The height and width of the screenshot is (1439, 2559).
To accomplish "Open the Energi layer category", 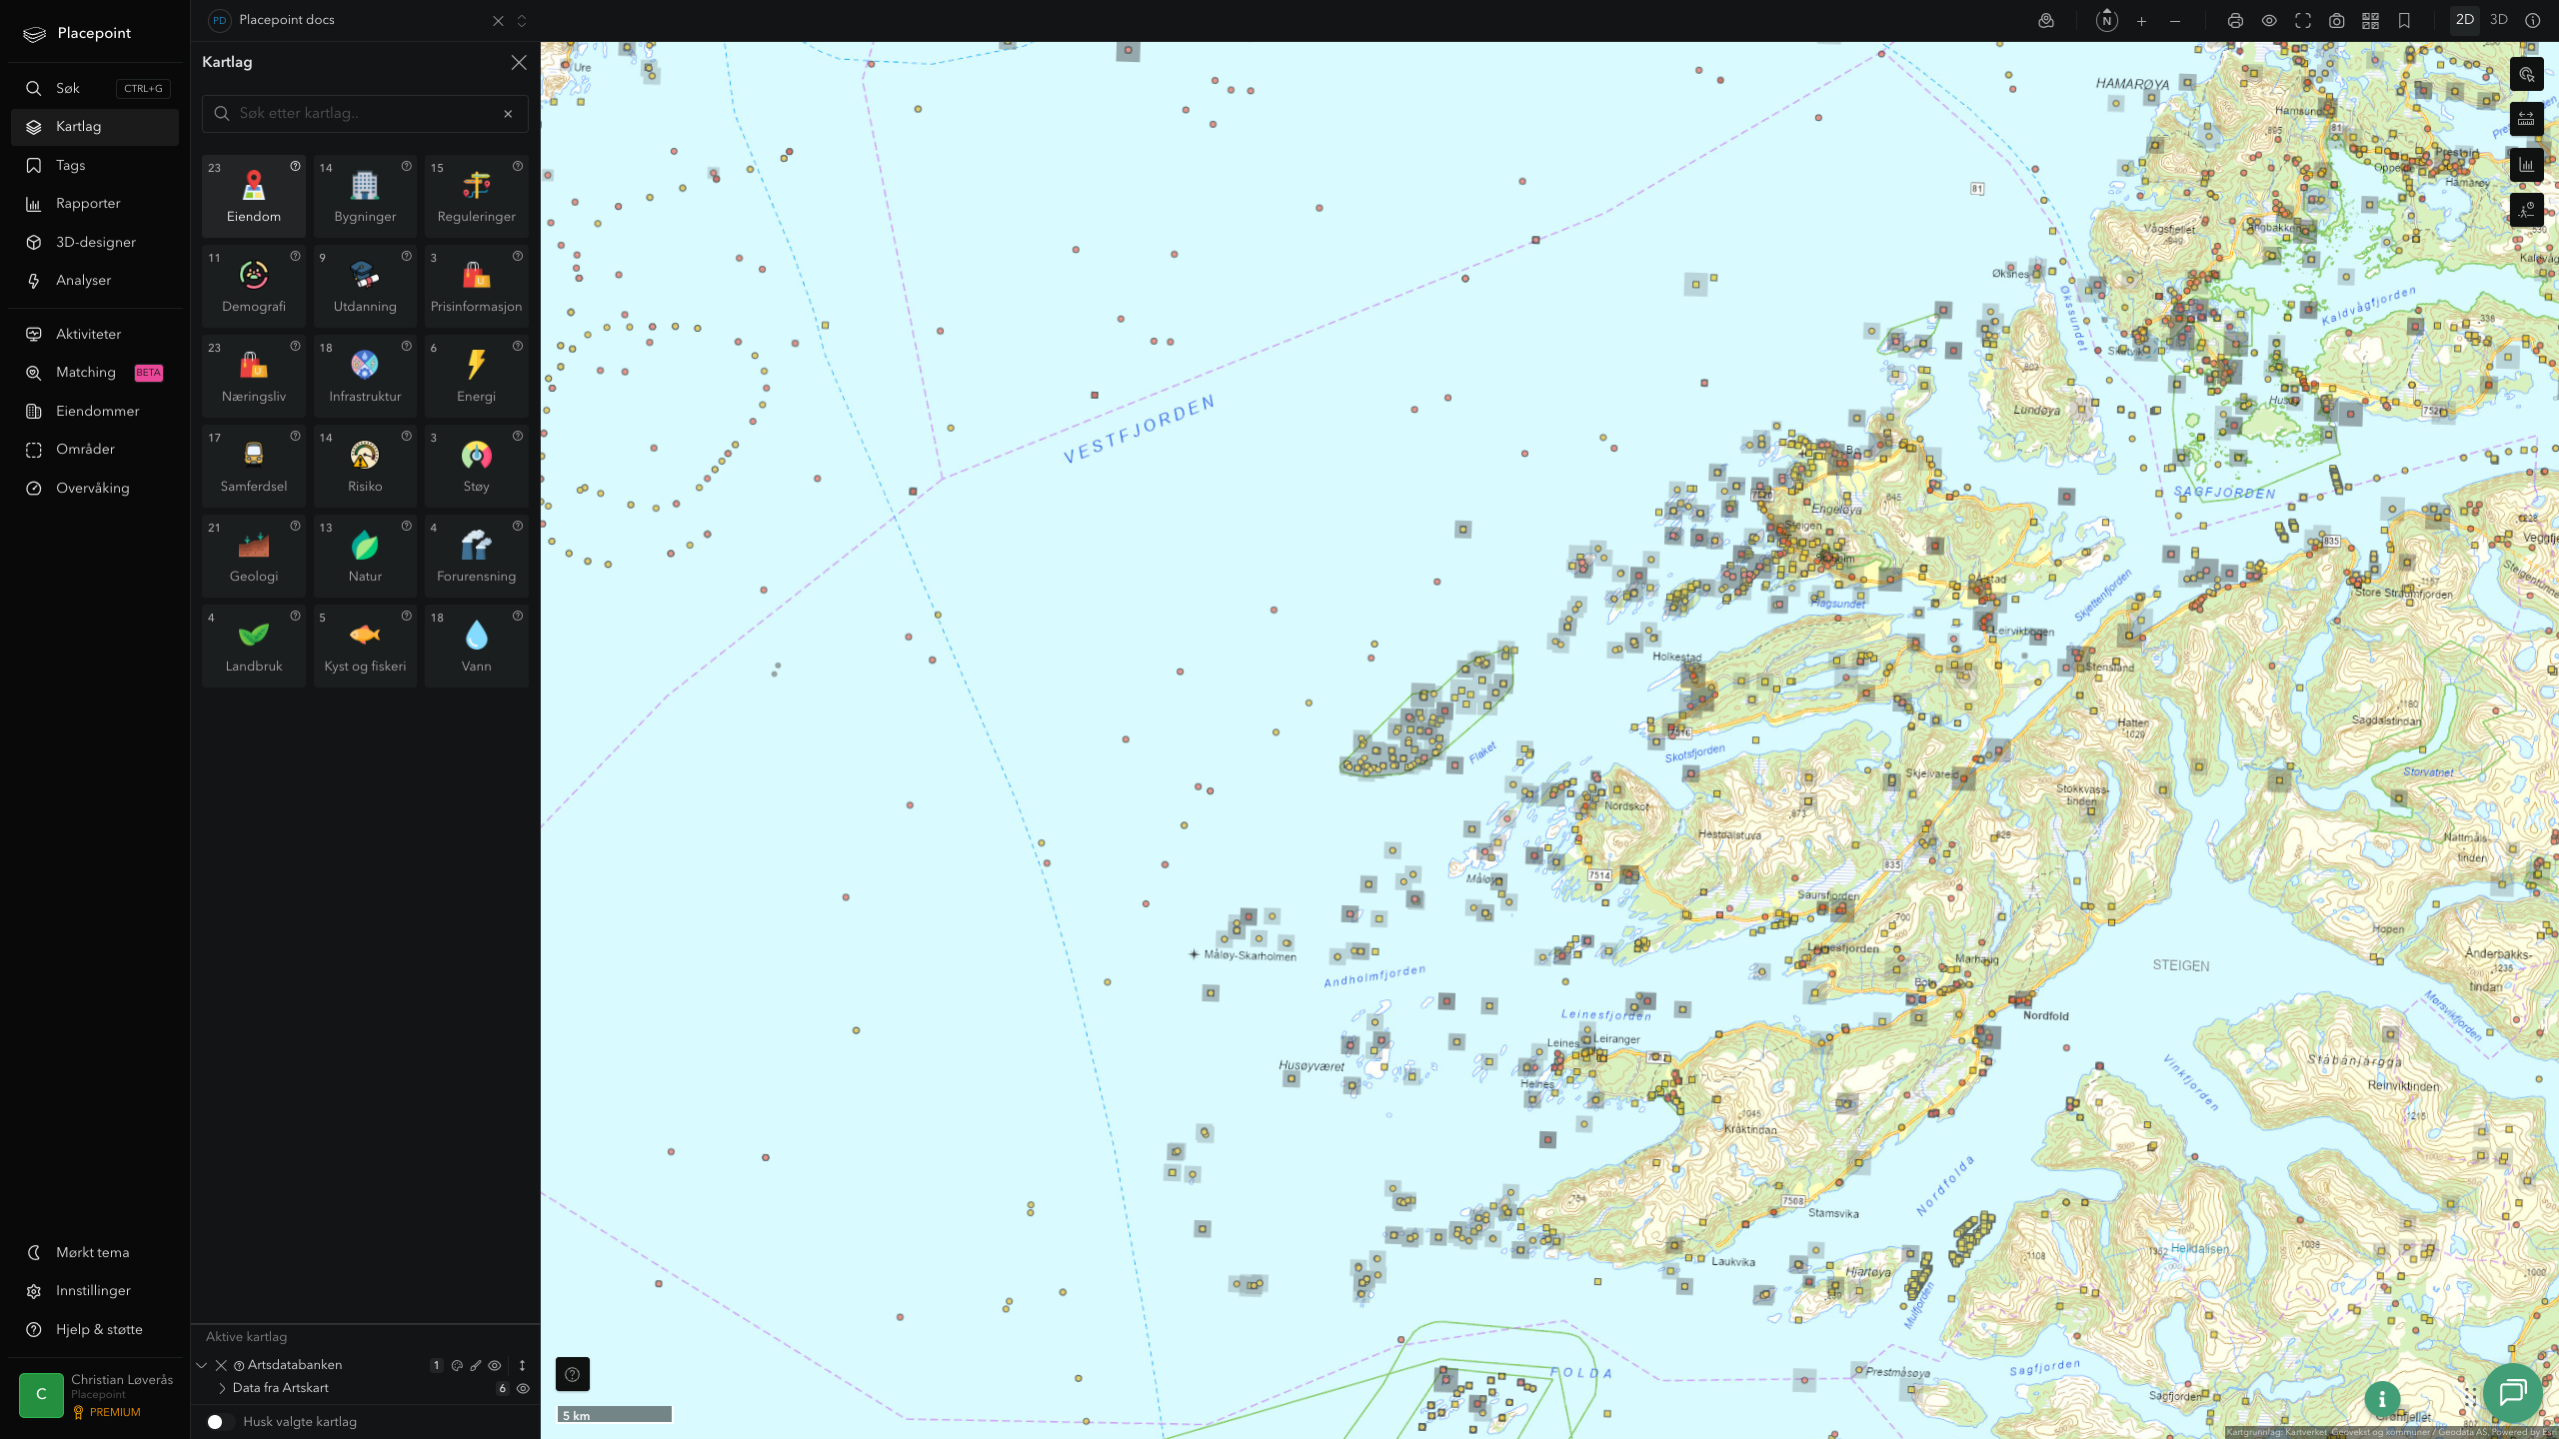I will [477, 376].
